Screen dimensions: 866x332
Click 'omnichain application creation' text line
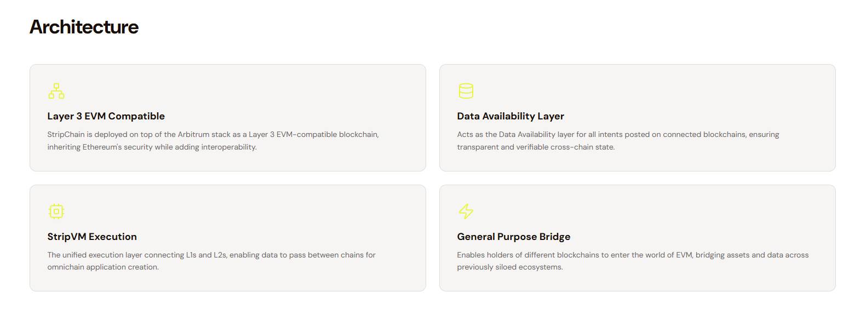pyautogui.click(x=103, y=267)
